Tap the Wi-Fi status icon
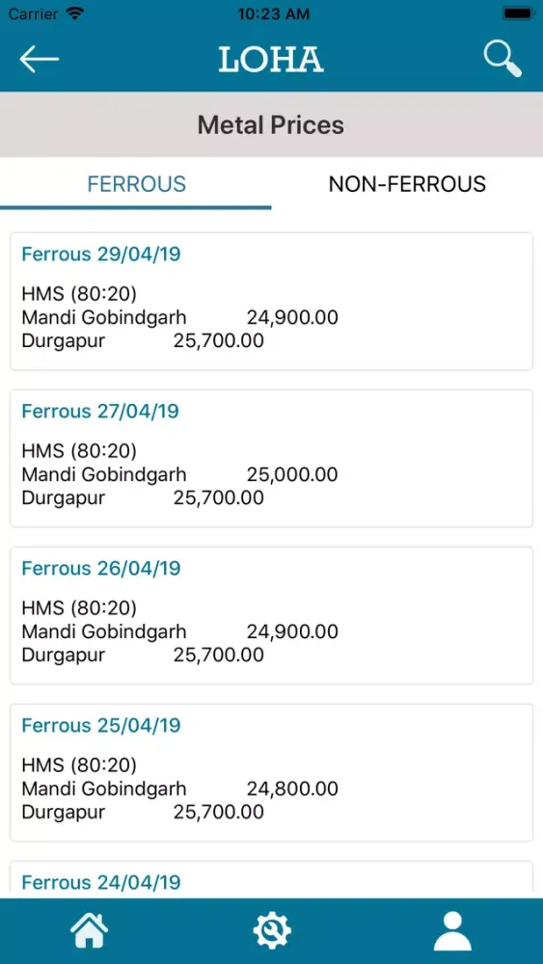Screen dimensions: 543x964 point(75,13)
